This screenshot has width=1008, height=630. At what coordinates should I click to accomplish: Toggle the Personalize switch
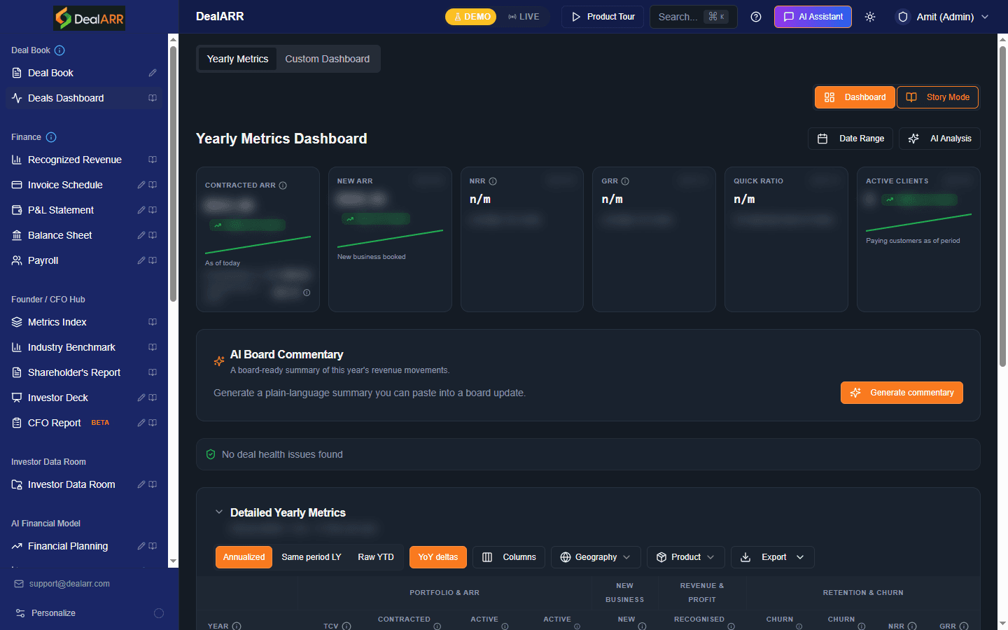[x=159, y=613]
